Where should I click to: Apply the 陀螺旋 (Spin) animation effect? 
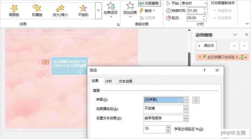37,10
